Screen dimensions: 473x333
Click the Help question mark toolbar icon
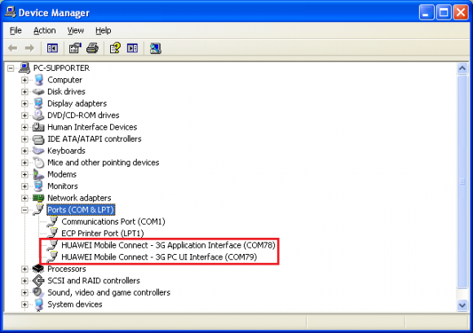[115, 48]
